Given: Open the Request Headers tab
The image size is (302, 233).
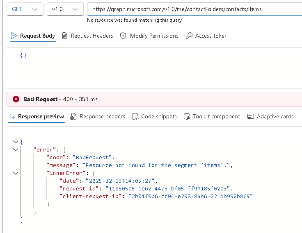Looking at the screenshot, I should [88, 36].
